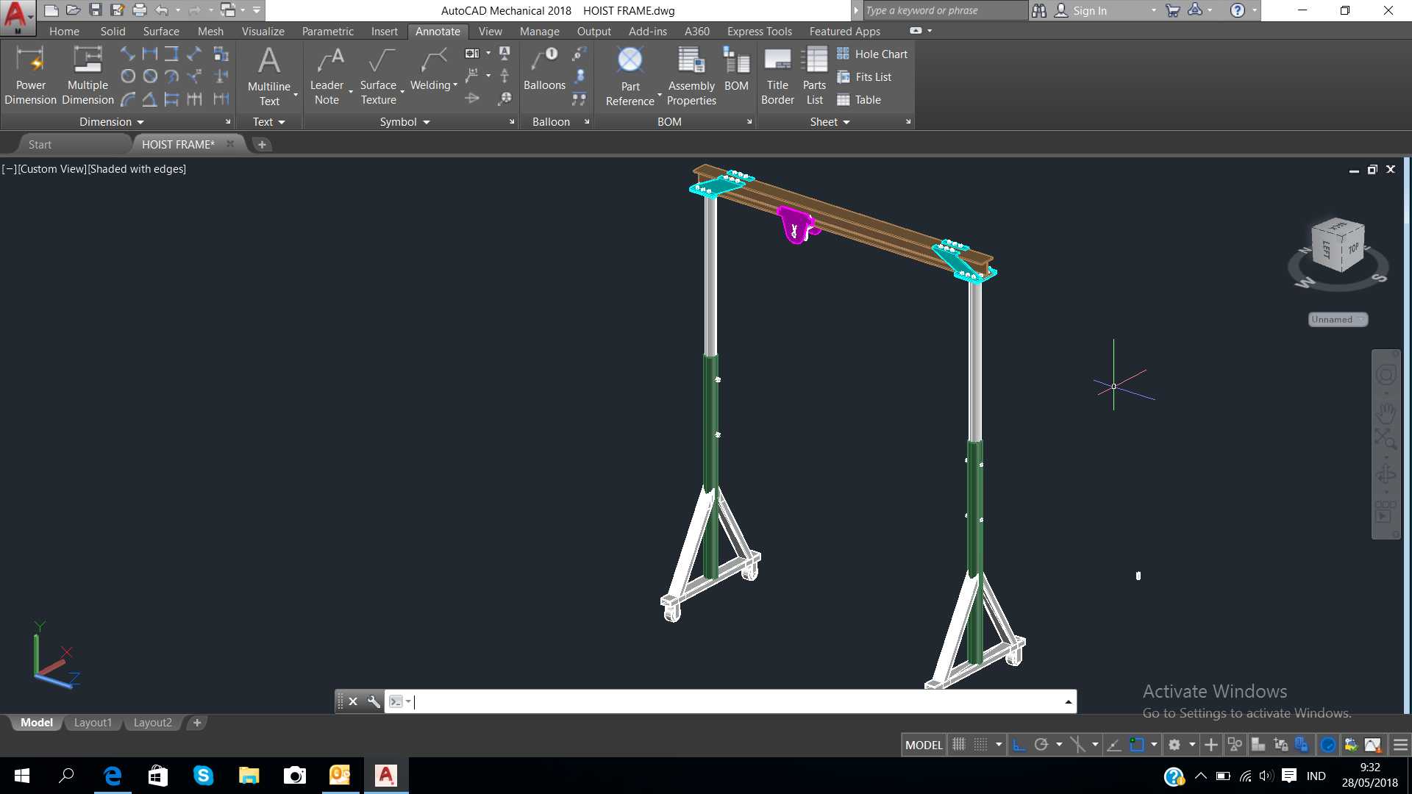Click the Leader Note tool
This screenshot has height=794, width=1412.
(x=327, y=76)
